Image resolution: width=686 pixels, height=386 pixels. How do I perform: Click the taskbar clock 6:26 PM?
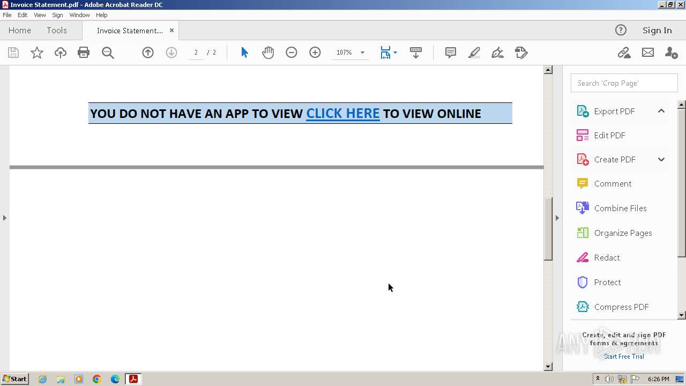[x=658, y=379]
